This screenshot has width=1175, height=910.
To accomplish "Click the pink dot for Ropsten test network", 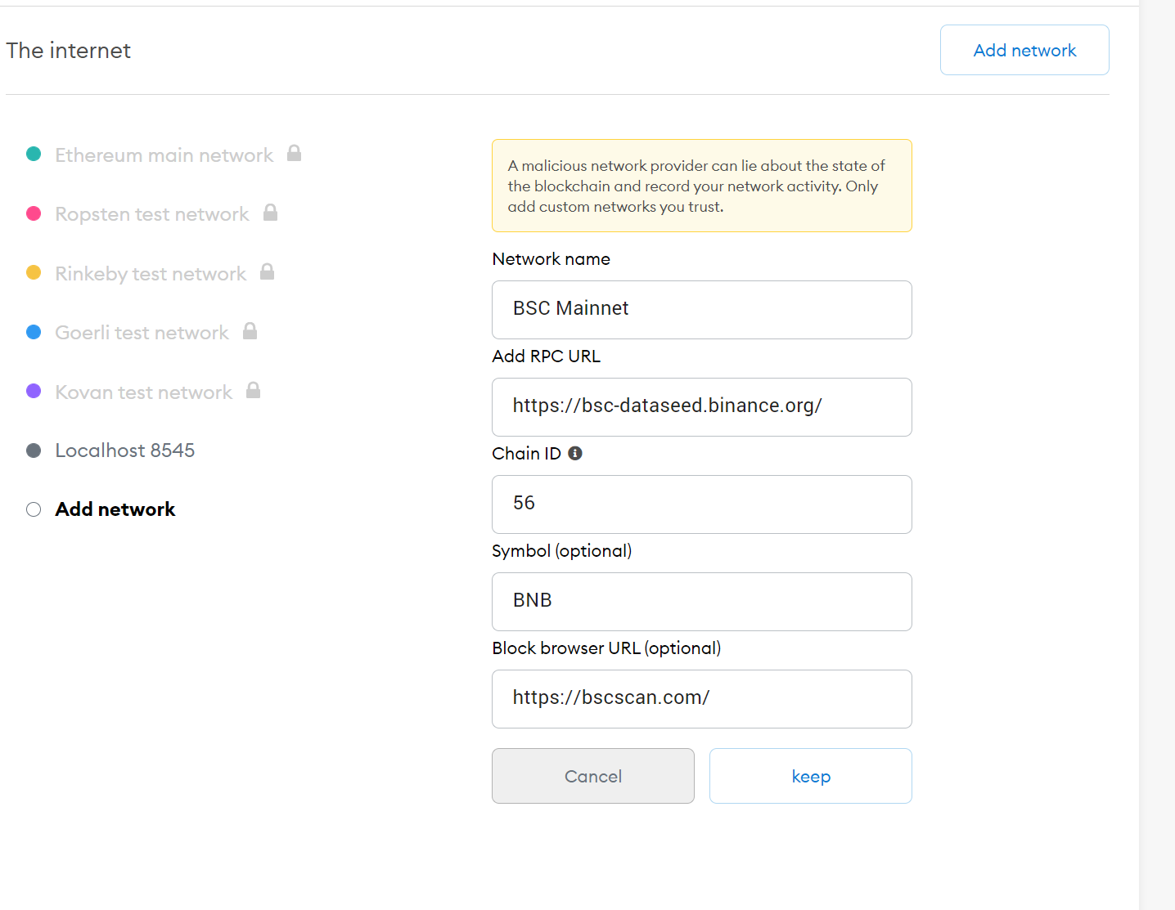I will [x=34, y=213].
